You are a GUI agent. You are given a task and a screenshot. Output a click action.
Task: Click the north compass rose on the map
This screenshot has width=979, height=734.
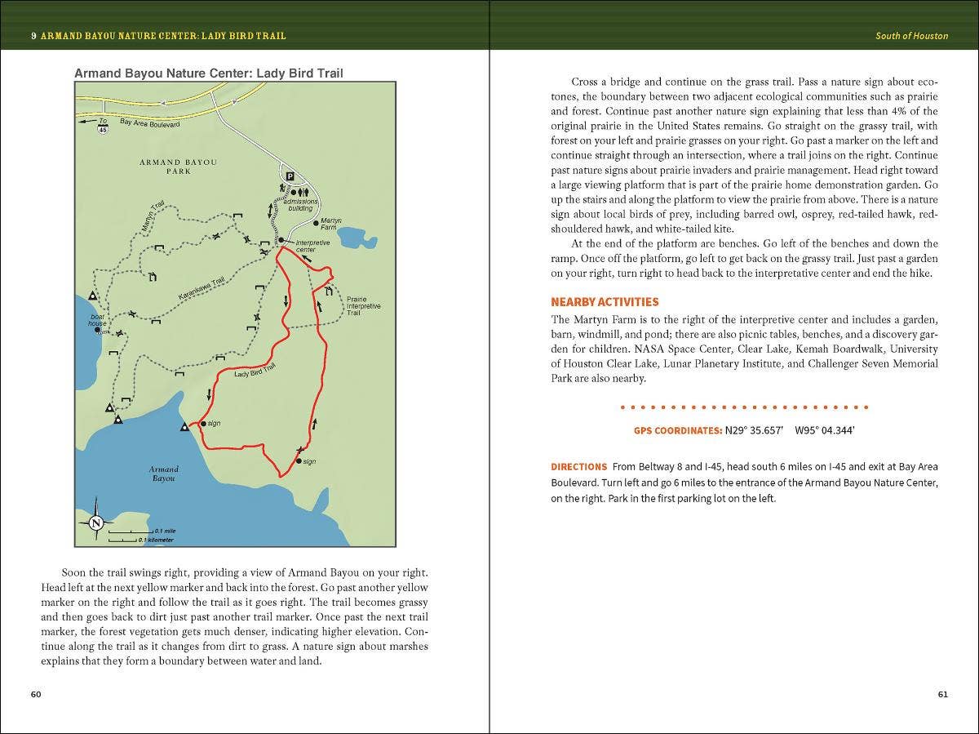click(95, 523)
